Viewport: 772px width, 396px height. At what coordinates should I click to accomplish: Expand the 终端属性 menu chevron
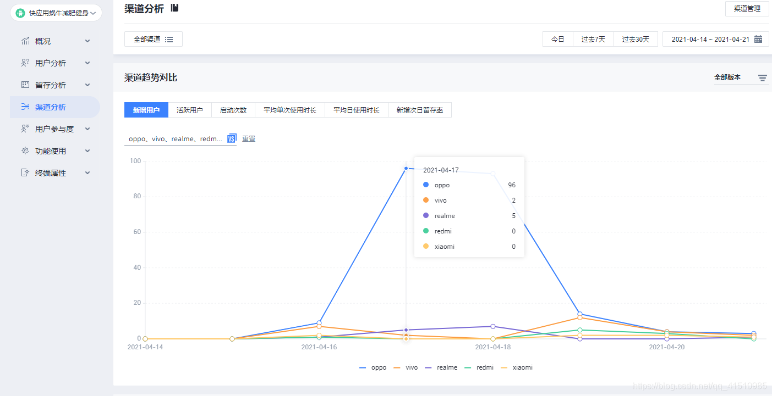87,173
